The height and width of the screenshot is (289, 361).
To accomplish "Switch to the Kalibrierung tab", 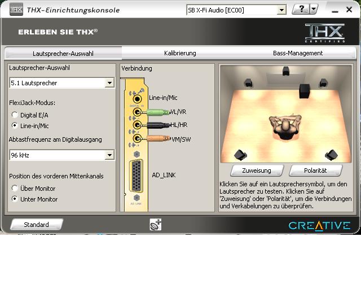I will tap(180, 53).
